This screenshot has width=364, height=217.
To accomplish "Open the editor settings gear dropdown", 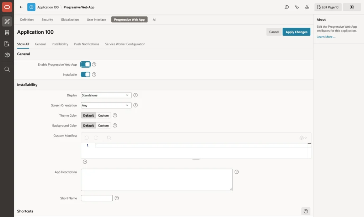I will 303,138.
